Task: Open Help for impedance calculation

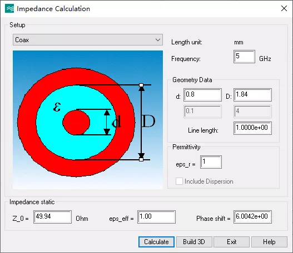Action: [269, 242]
